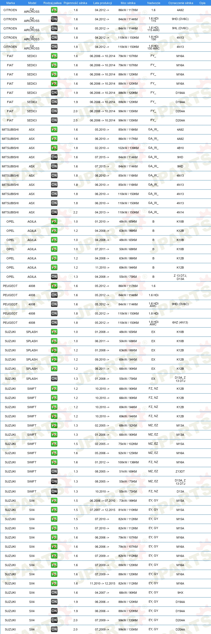The width and height of the screenshot is (211, 634).
Task: Click petrol icon in Mitsubishi ASX 86kW / 117KM row
Action: [54, 139]
